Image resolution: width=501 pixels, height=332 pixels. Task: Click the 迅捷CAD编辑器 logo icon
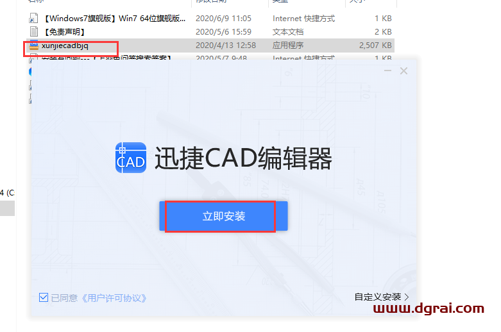pos(131,158)
